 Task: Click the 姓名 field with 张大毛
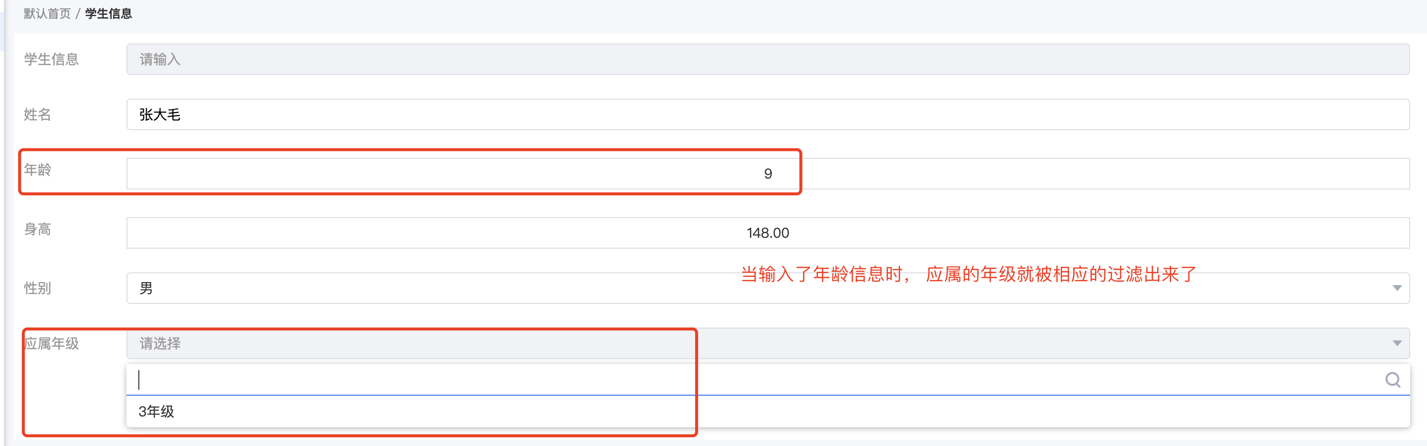tap(768, 114)
